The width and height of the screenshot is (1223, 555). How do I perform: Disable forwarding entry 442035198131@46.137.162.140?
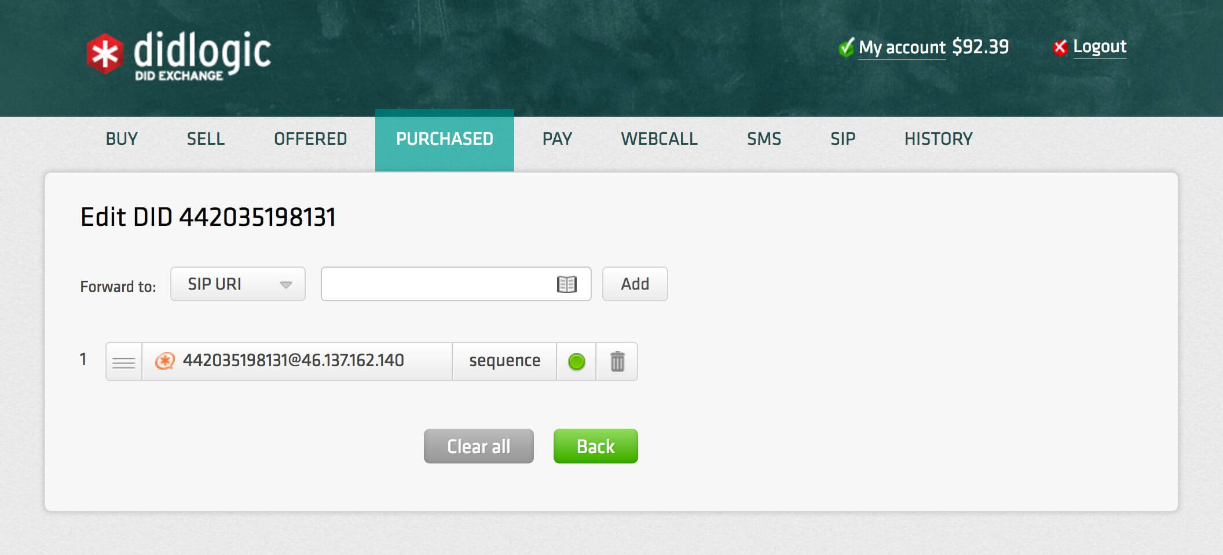pos(577,361)
